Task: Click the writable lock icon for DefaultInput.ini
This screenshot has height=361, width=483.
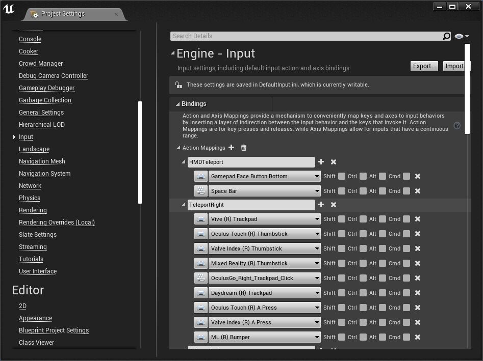Action: (x=179, y=85)
